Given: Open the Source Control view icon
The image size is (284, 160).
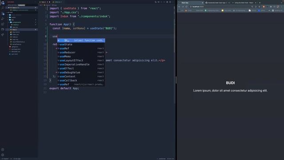Looking at the screenshot, I should [3, 14].
